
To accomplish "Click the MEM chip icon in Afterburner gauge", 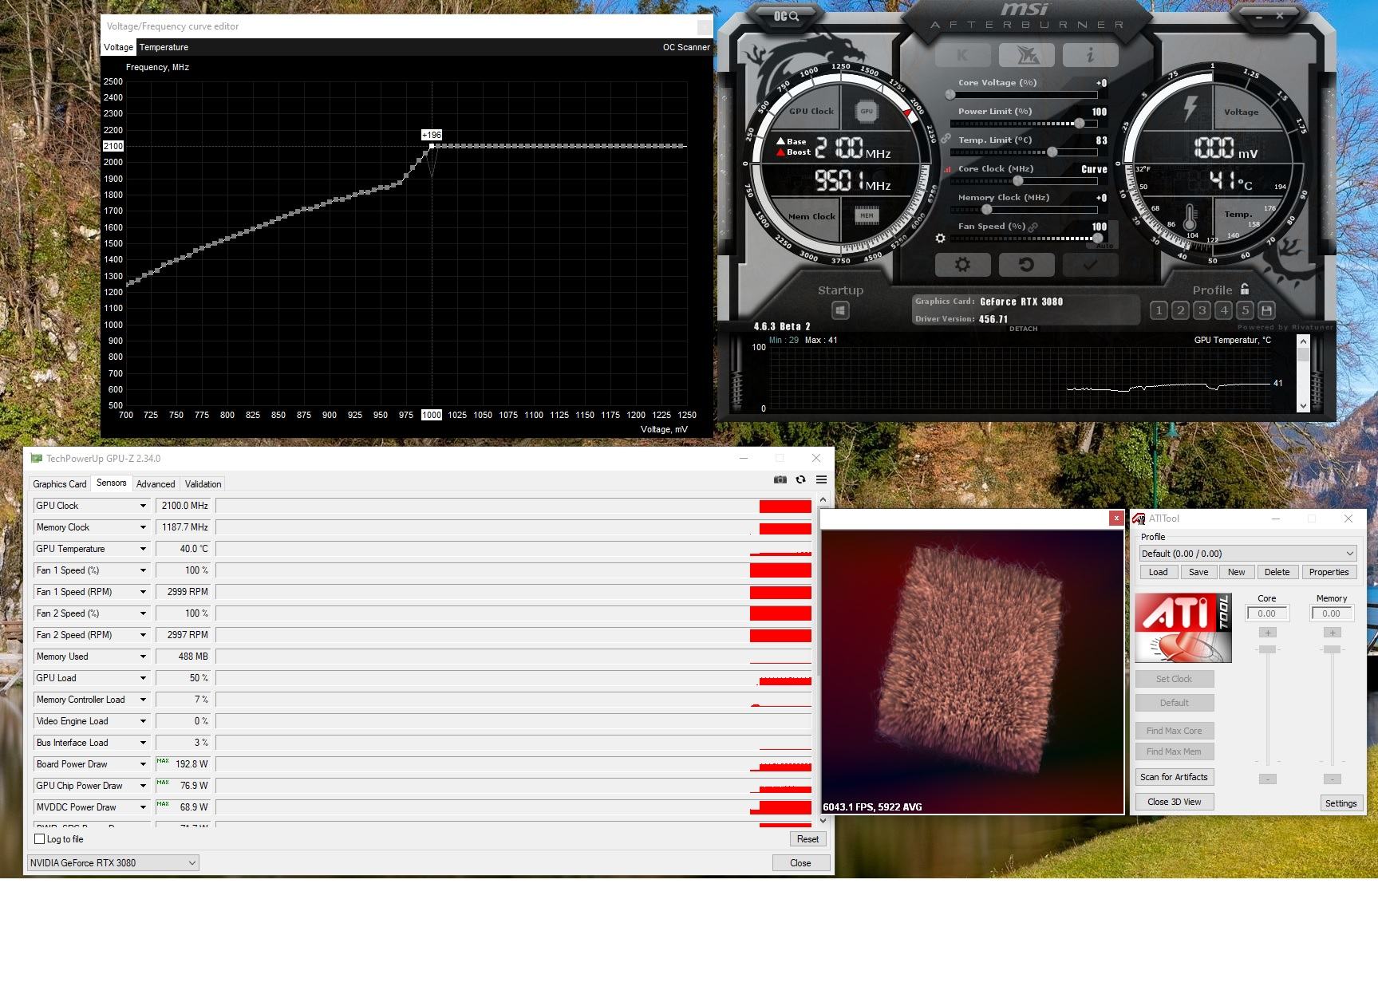I will (867, 215).
